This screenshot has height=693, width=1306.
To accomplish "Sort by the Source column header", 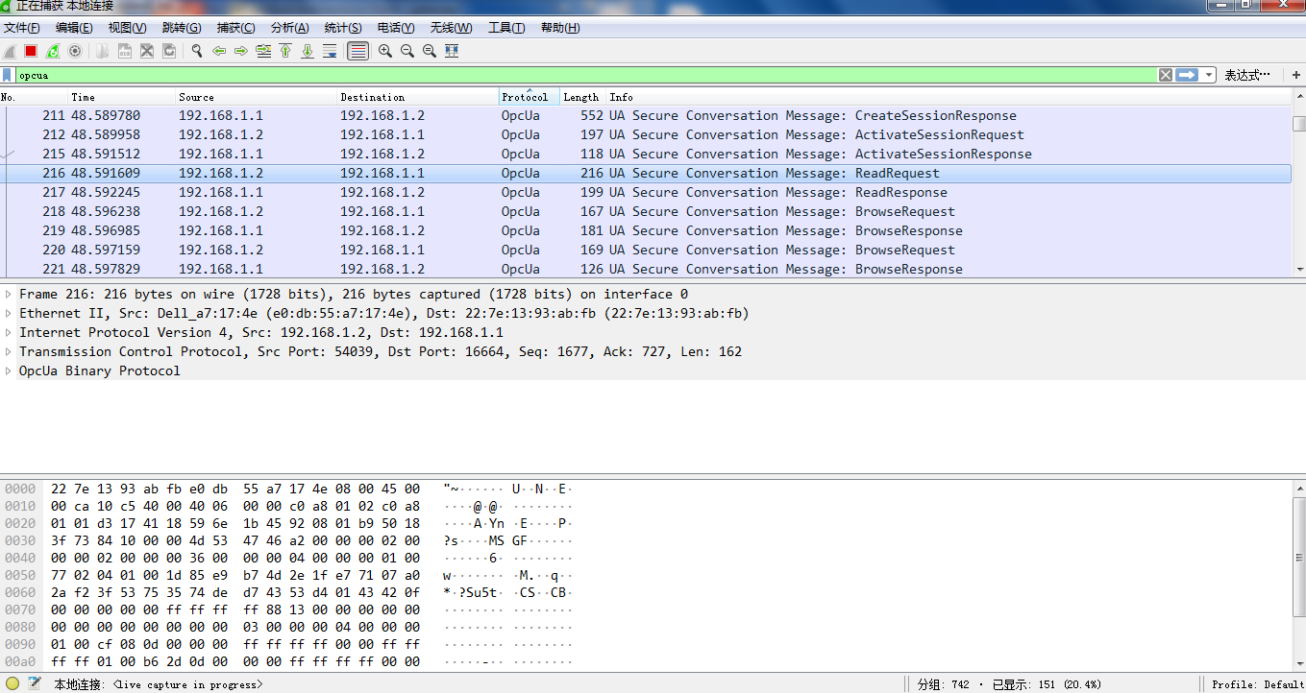I will [x=257, y=97].
